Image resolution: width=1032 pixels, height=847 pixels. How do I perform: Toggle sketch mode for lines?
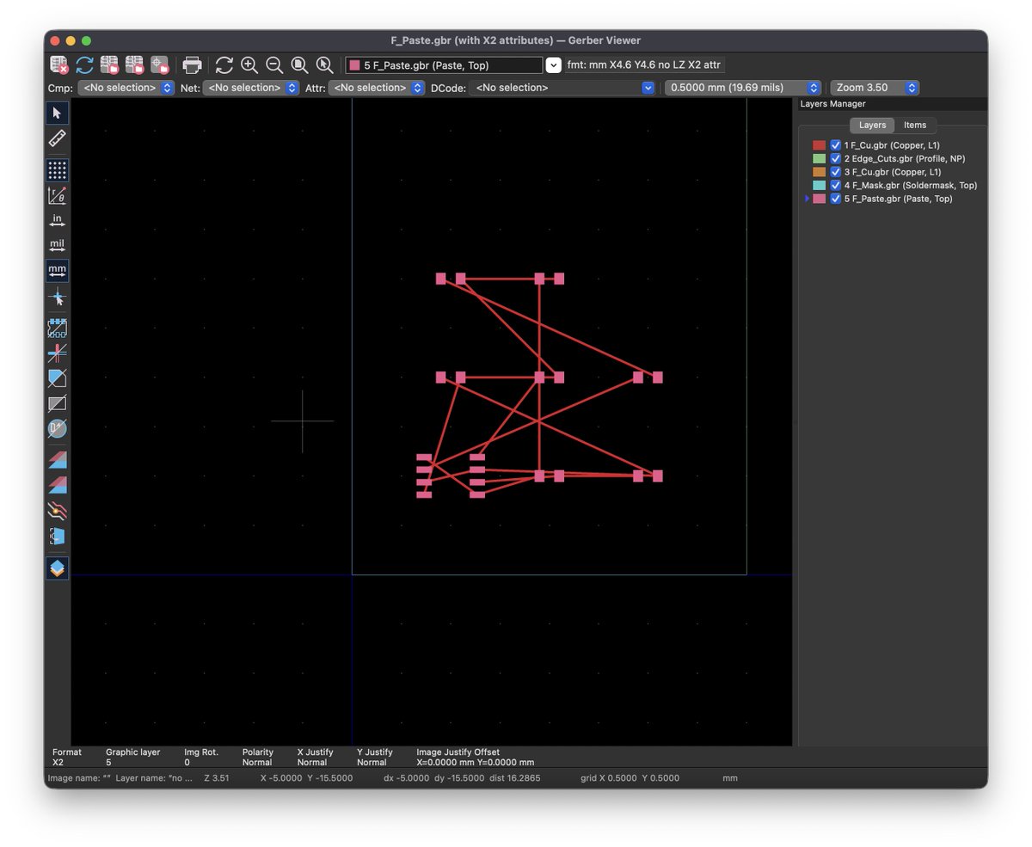(58, 353)
